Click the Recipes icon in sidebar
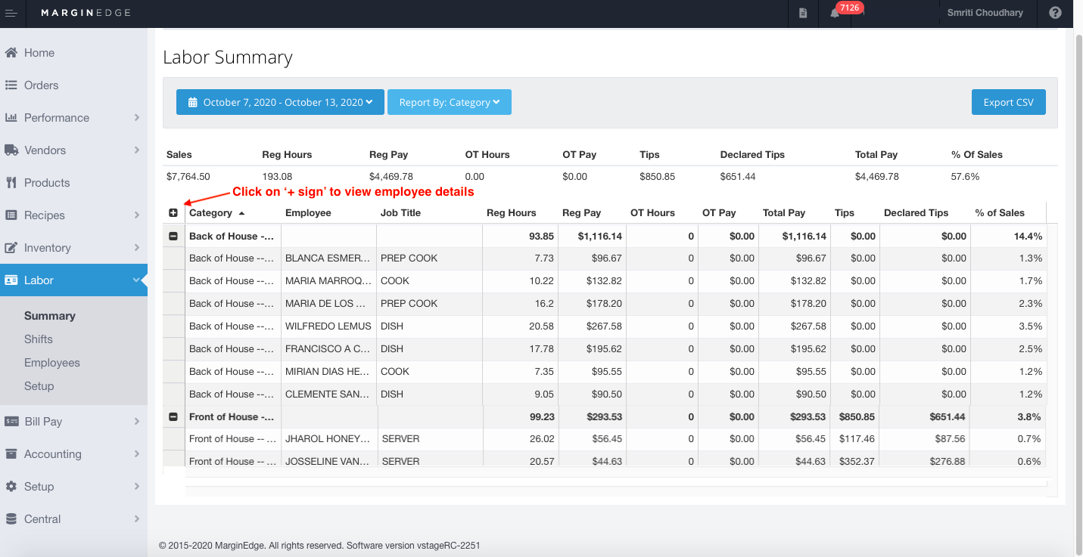1083x557 pixels. (11, 215)
